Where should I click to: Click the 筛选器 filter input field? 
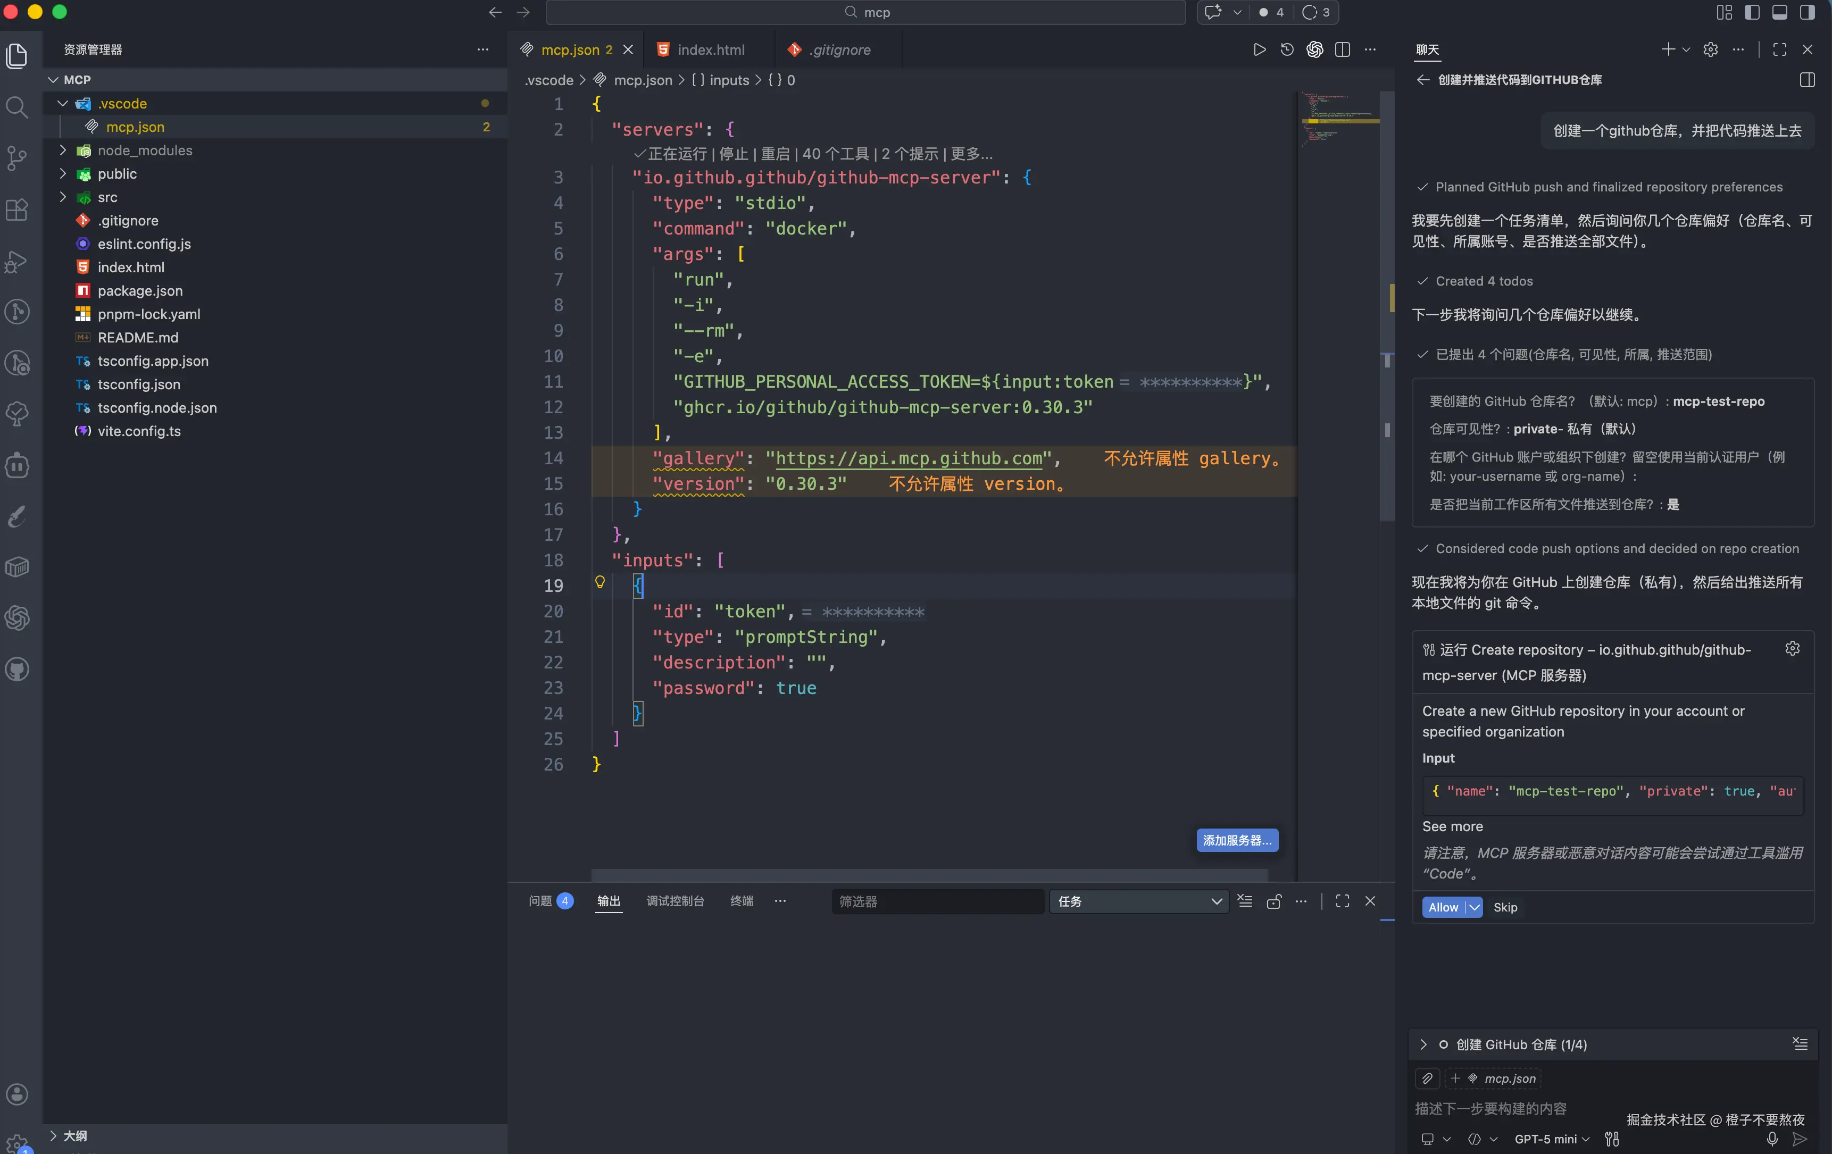937,901
